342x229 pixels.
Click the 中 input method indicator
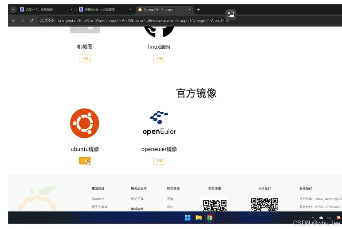click(329, 218)
